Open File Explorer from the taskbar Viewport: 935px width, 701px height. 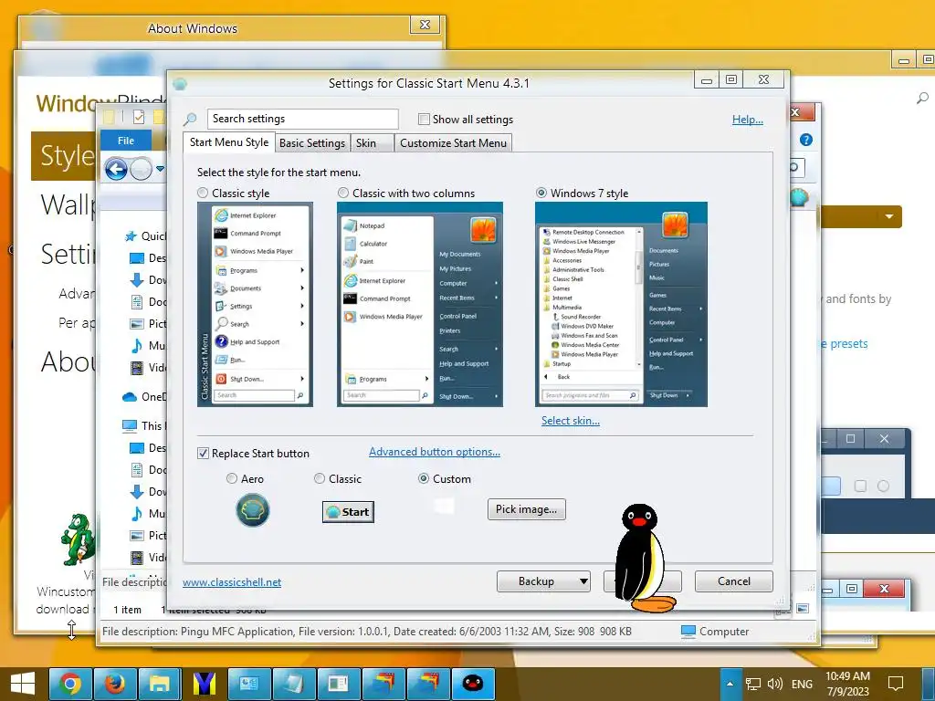click(x=159, y=684)
